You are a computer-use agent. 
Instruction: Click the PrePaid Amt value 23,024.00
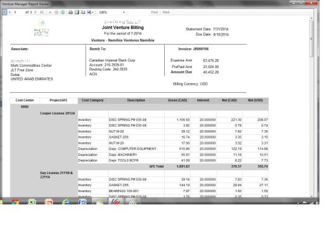coord(211,67)
